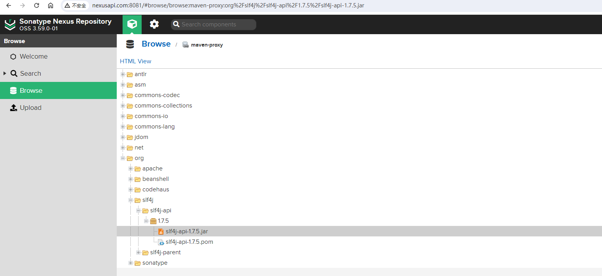Expand the slf4j-parent tree node
The height and width of the screenshot is (276, 602).
139,252
